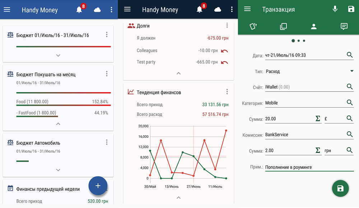This screenshot has width=359, height=208.
Task: Tap the blue plus add button
Action: [x=98, y=186]
